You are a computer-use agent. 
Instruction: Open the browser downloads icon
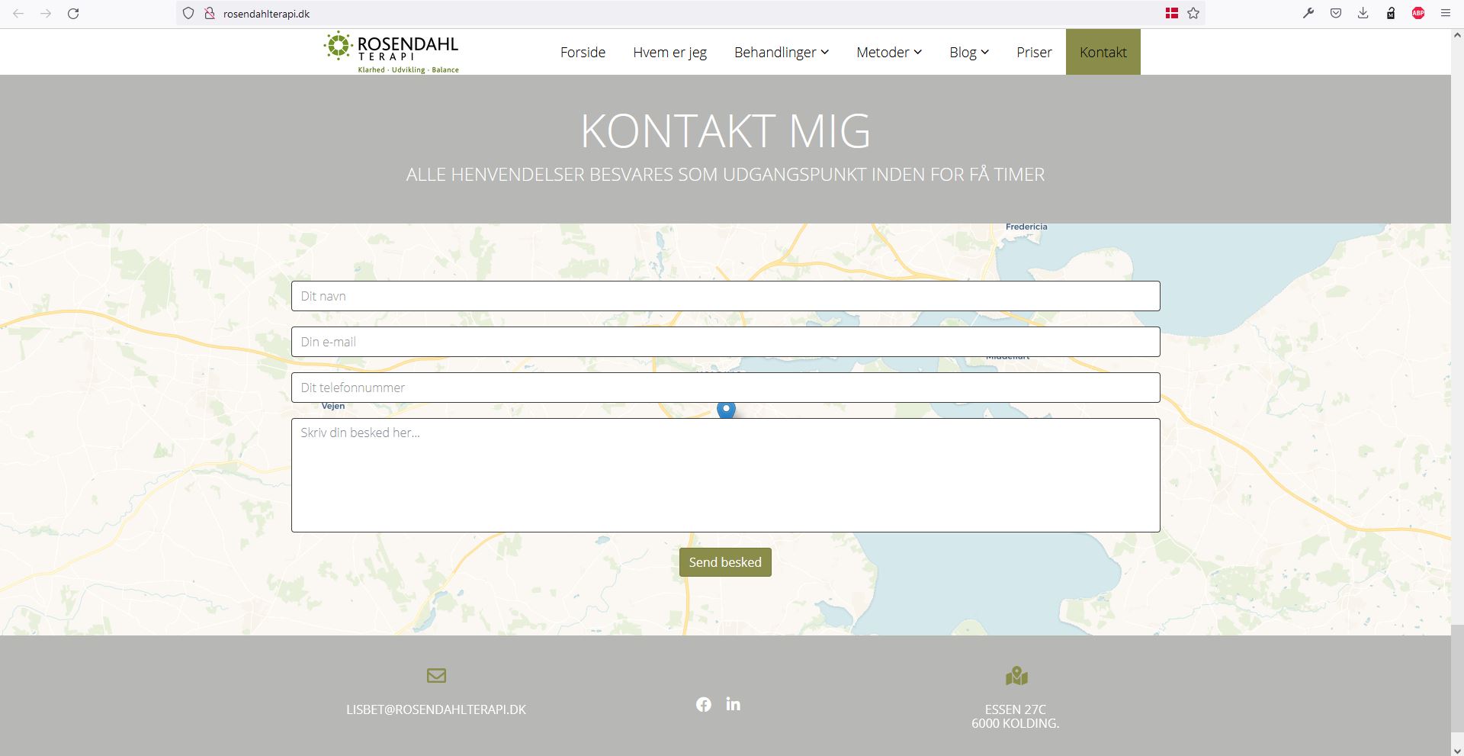point(1363,14)
